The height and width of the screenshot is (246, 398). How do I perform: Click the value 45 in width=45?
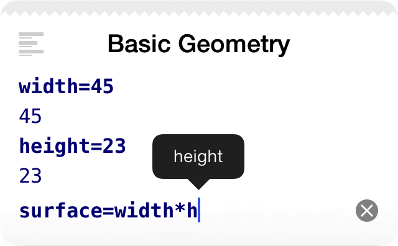102,86
